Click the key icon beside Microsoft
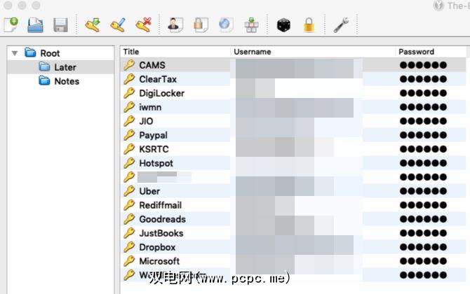 pyautogui.click(x=129, y=261)
